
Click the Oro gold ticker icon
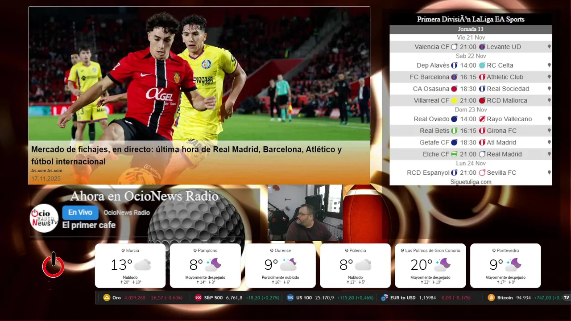point(107,298)
